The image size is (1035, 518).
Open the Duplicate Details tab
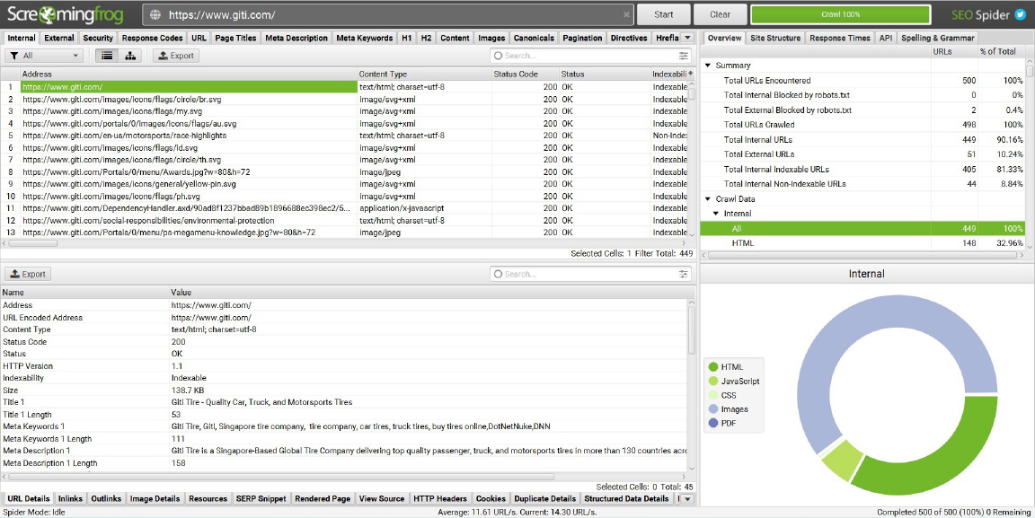click(544, 498)
